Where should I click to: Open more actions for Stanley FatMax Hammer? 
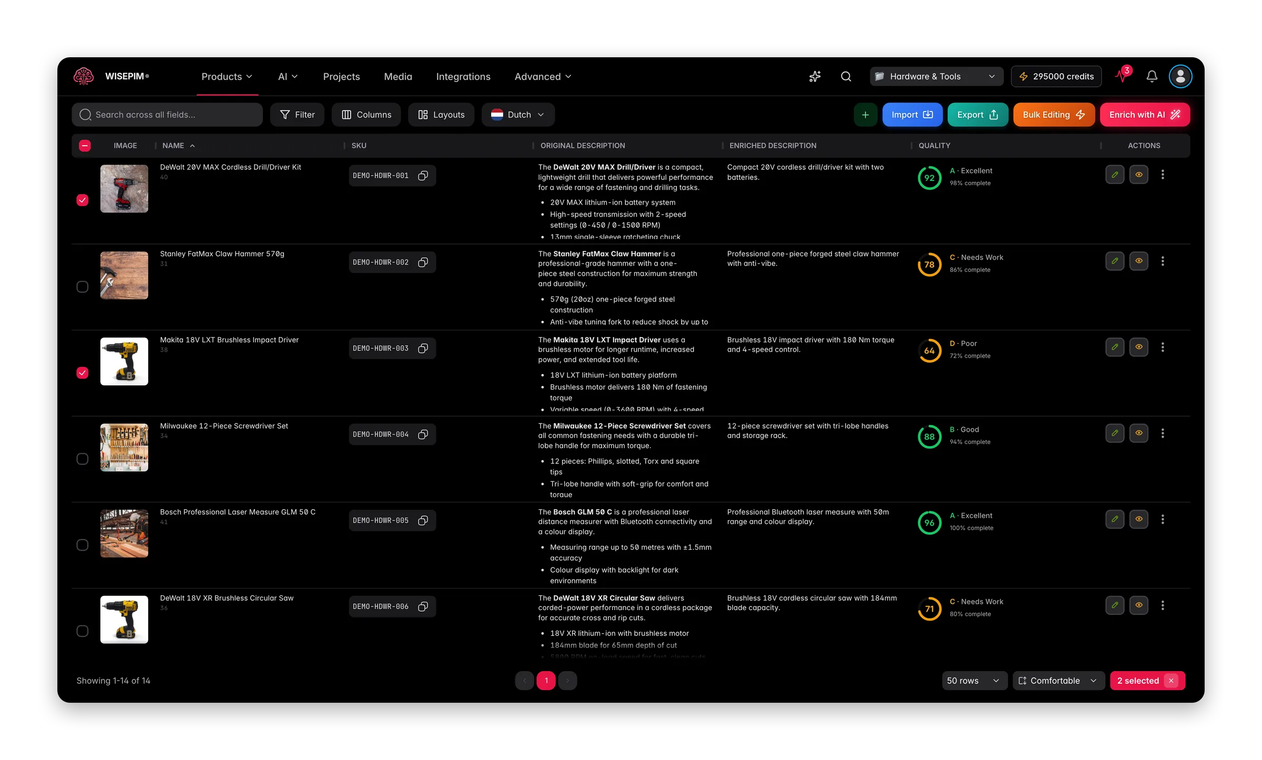1163,261
